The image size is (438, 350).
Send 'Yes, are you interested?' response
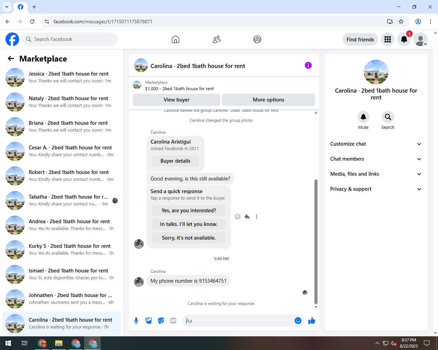click(189, 211)
